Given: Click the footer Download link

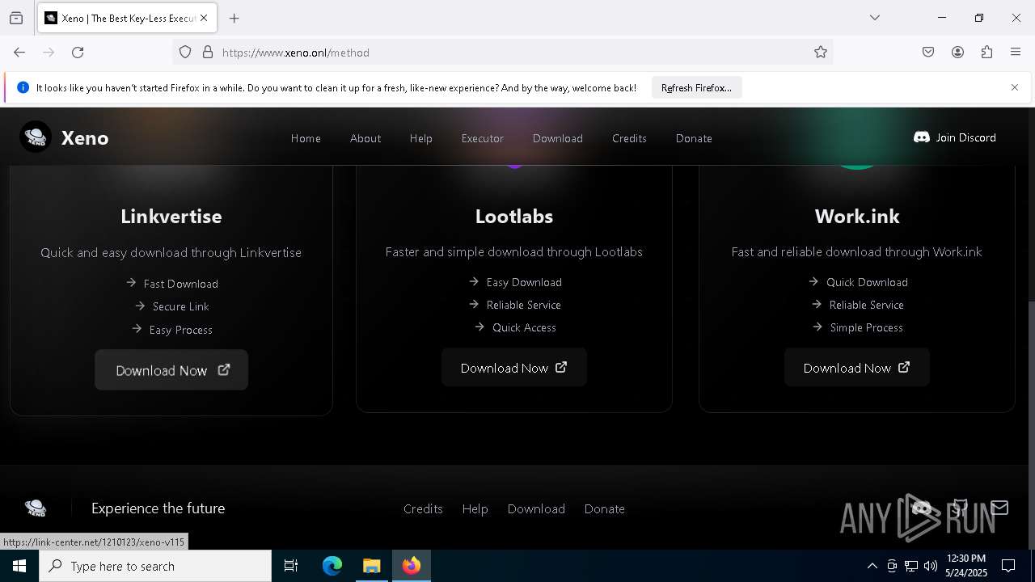Looking at the screenshot, I should [536, 508].
